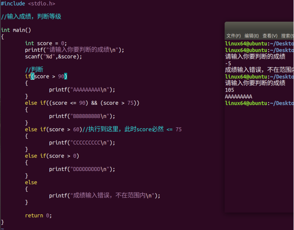Image resolution: width=294 pixels, height=230 pixels.
Task: Click the else if(score > 60) code
Action: point(54,129)
